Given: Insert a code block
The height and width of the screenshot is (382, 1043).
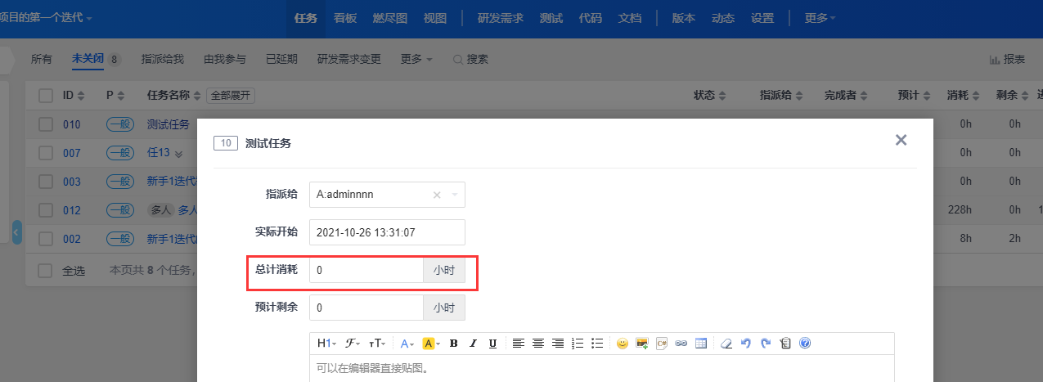Looking at the screenshot, I should pos(662,344).
